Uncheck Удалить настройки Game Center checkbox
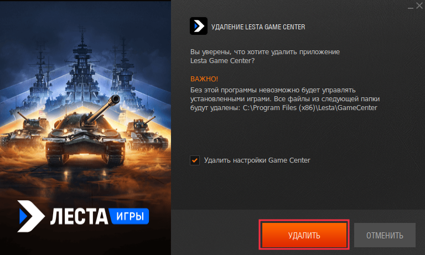The image size is (425, 255). pyautogui.click(x=195, y=160)
